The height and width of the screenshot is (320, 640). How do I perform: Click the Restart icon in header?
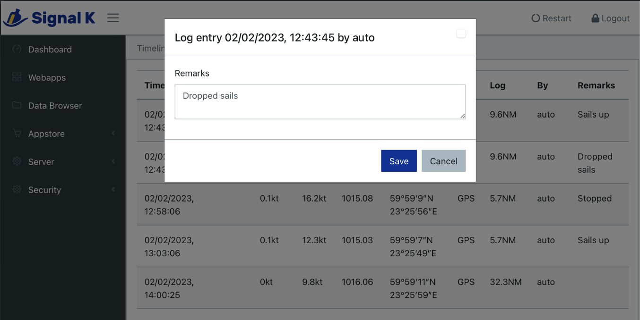click(536, 18)
